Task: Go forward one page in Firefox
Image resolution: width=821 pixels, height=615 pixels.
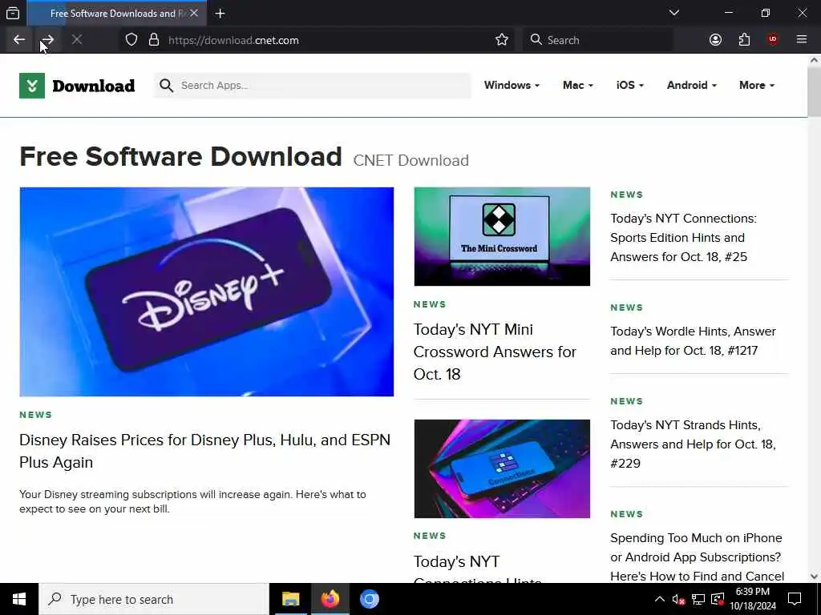Action: (x=47, y=40)
